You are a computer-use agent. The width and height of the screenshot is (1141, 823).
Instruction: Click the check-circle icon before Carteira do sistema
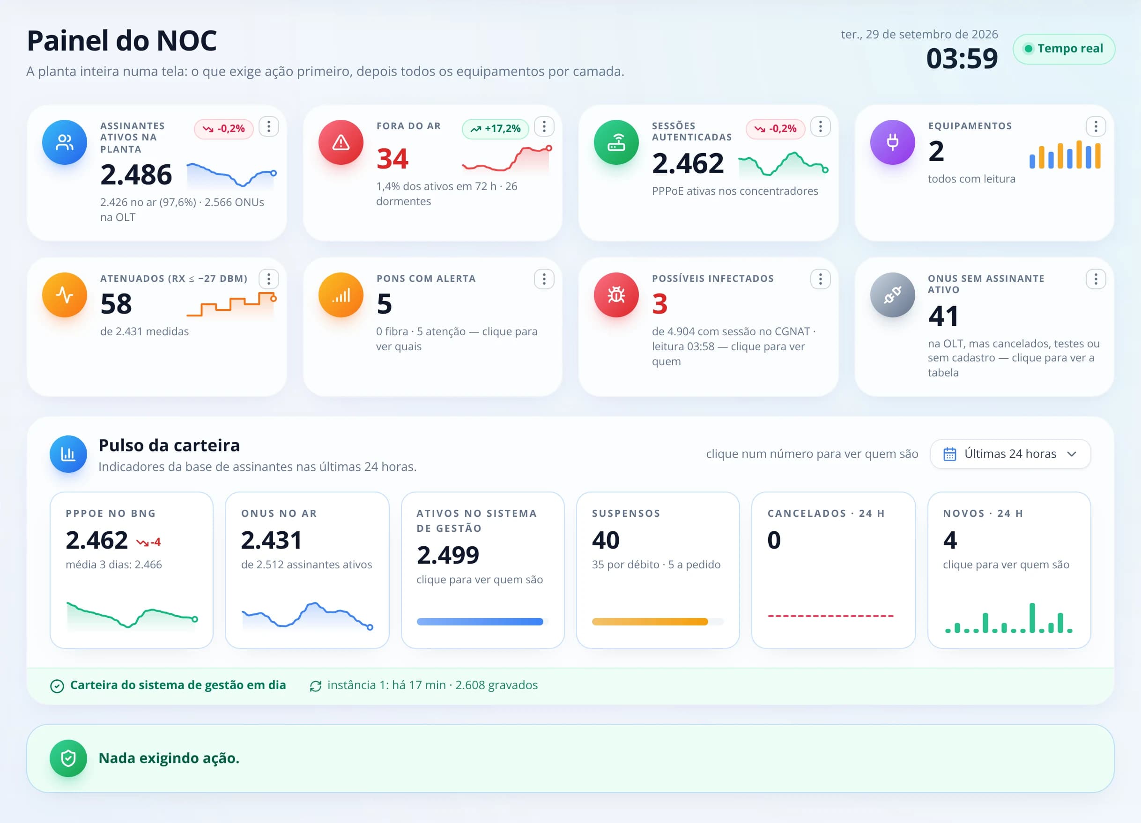pos(57,686)
